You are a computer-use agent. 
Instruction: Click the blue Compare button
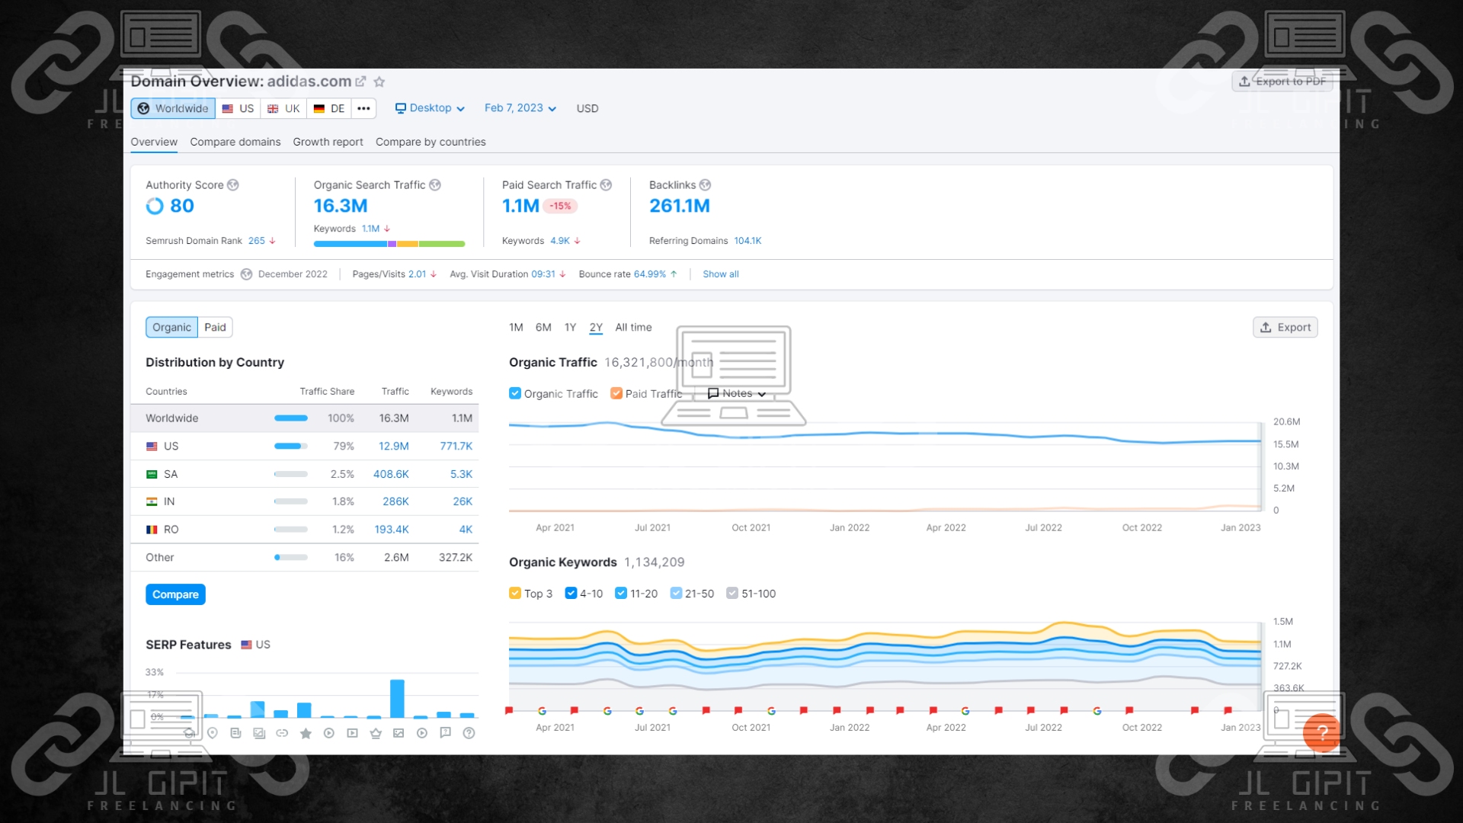click(175, 594)
